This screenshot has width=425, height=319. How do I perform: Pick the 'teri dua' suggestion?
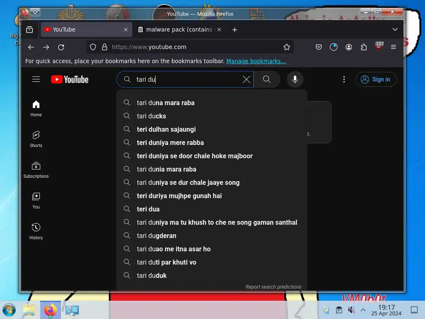[x=211, y=209]
